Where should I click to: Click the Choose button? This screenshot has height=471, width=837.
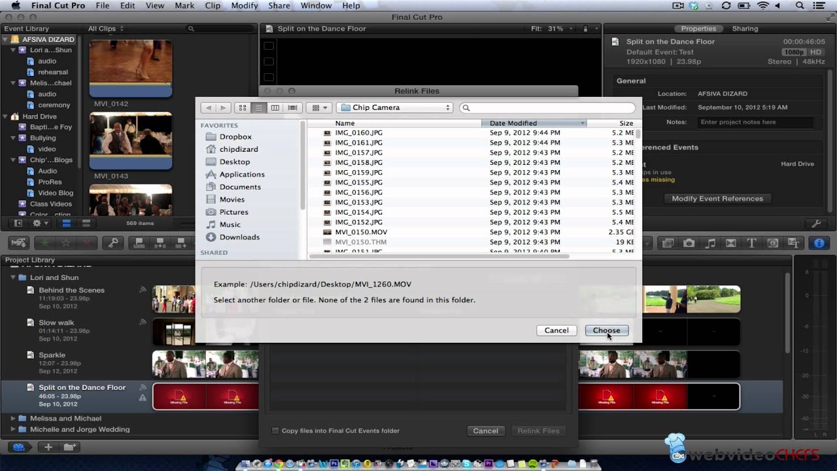[607, 330]
